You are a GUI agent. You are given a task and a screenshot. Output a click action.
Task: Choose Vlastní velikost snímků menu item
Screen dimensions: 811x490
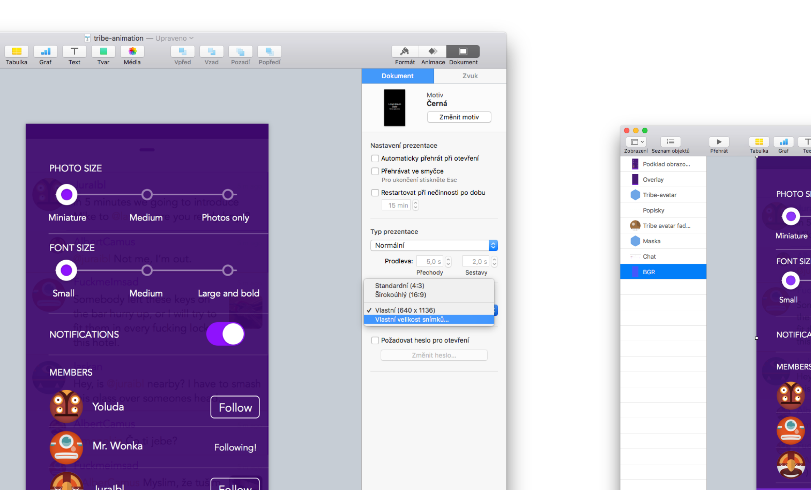click(412, 319)
